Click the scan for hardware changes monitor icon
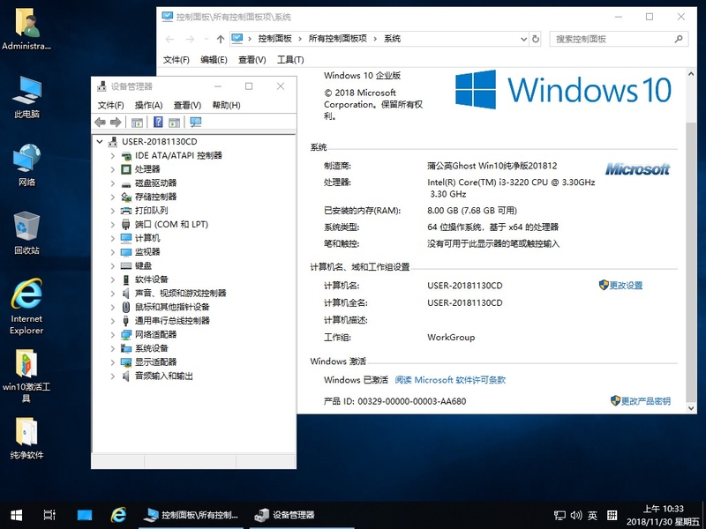The height and width of the screenshot is (529, 706). 195,123
